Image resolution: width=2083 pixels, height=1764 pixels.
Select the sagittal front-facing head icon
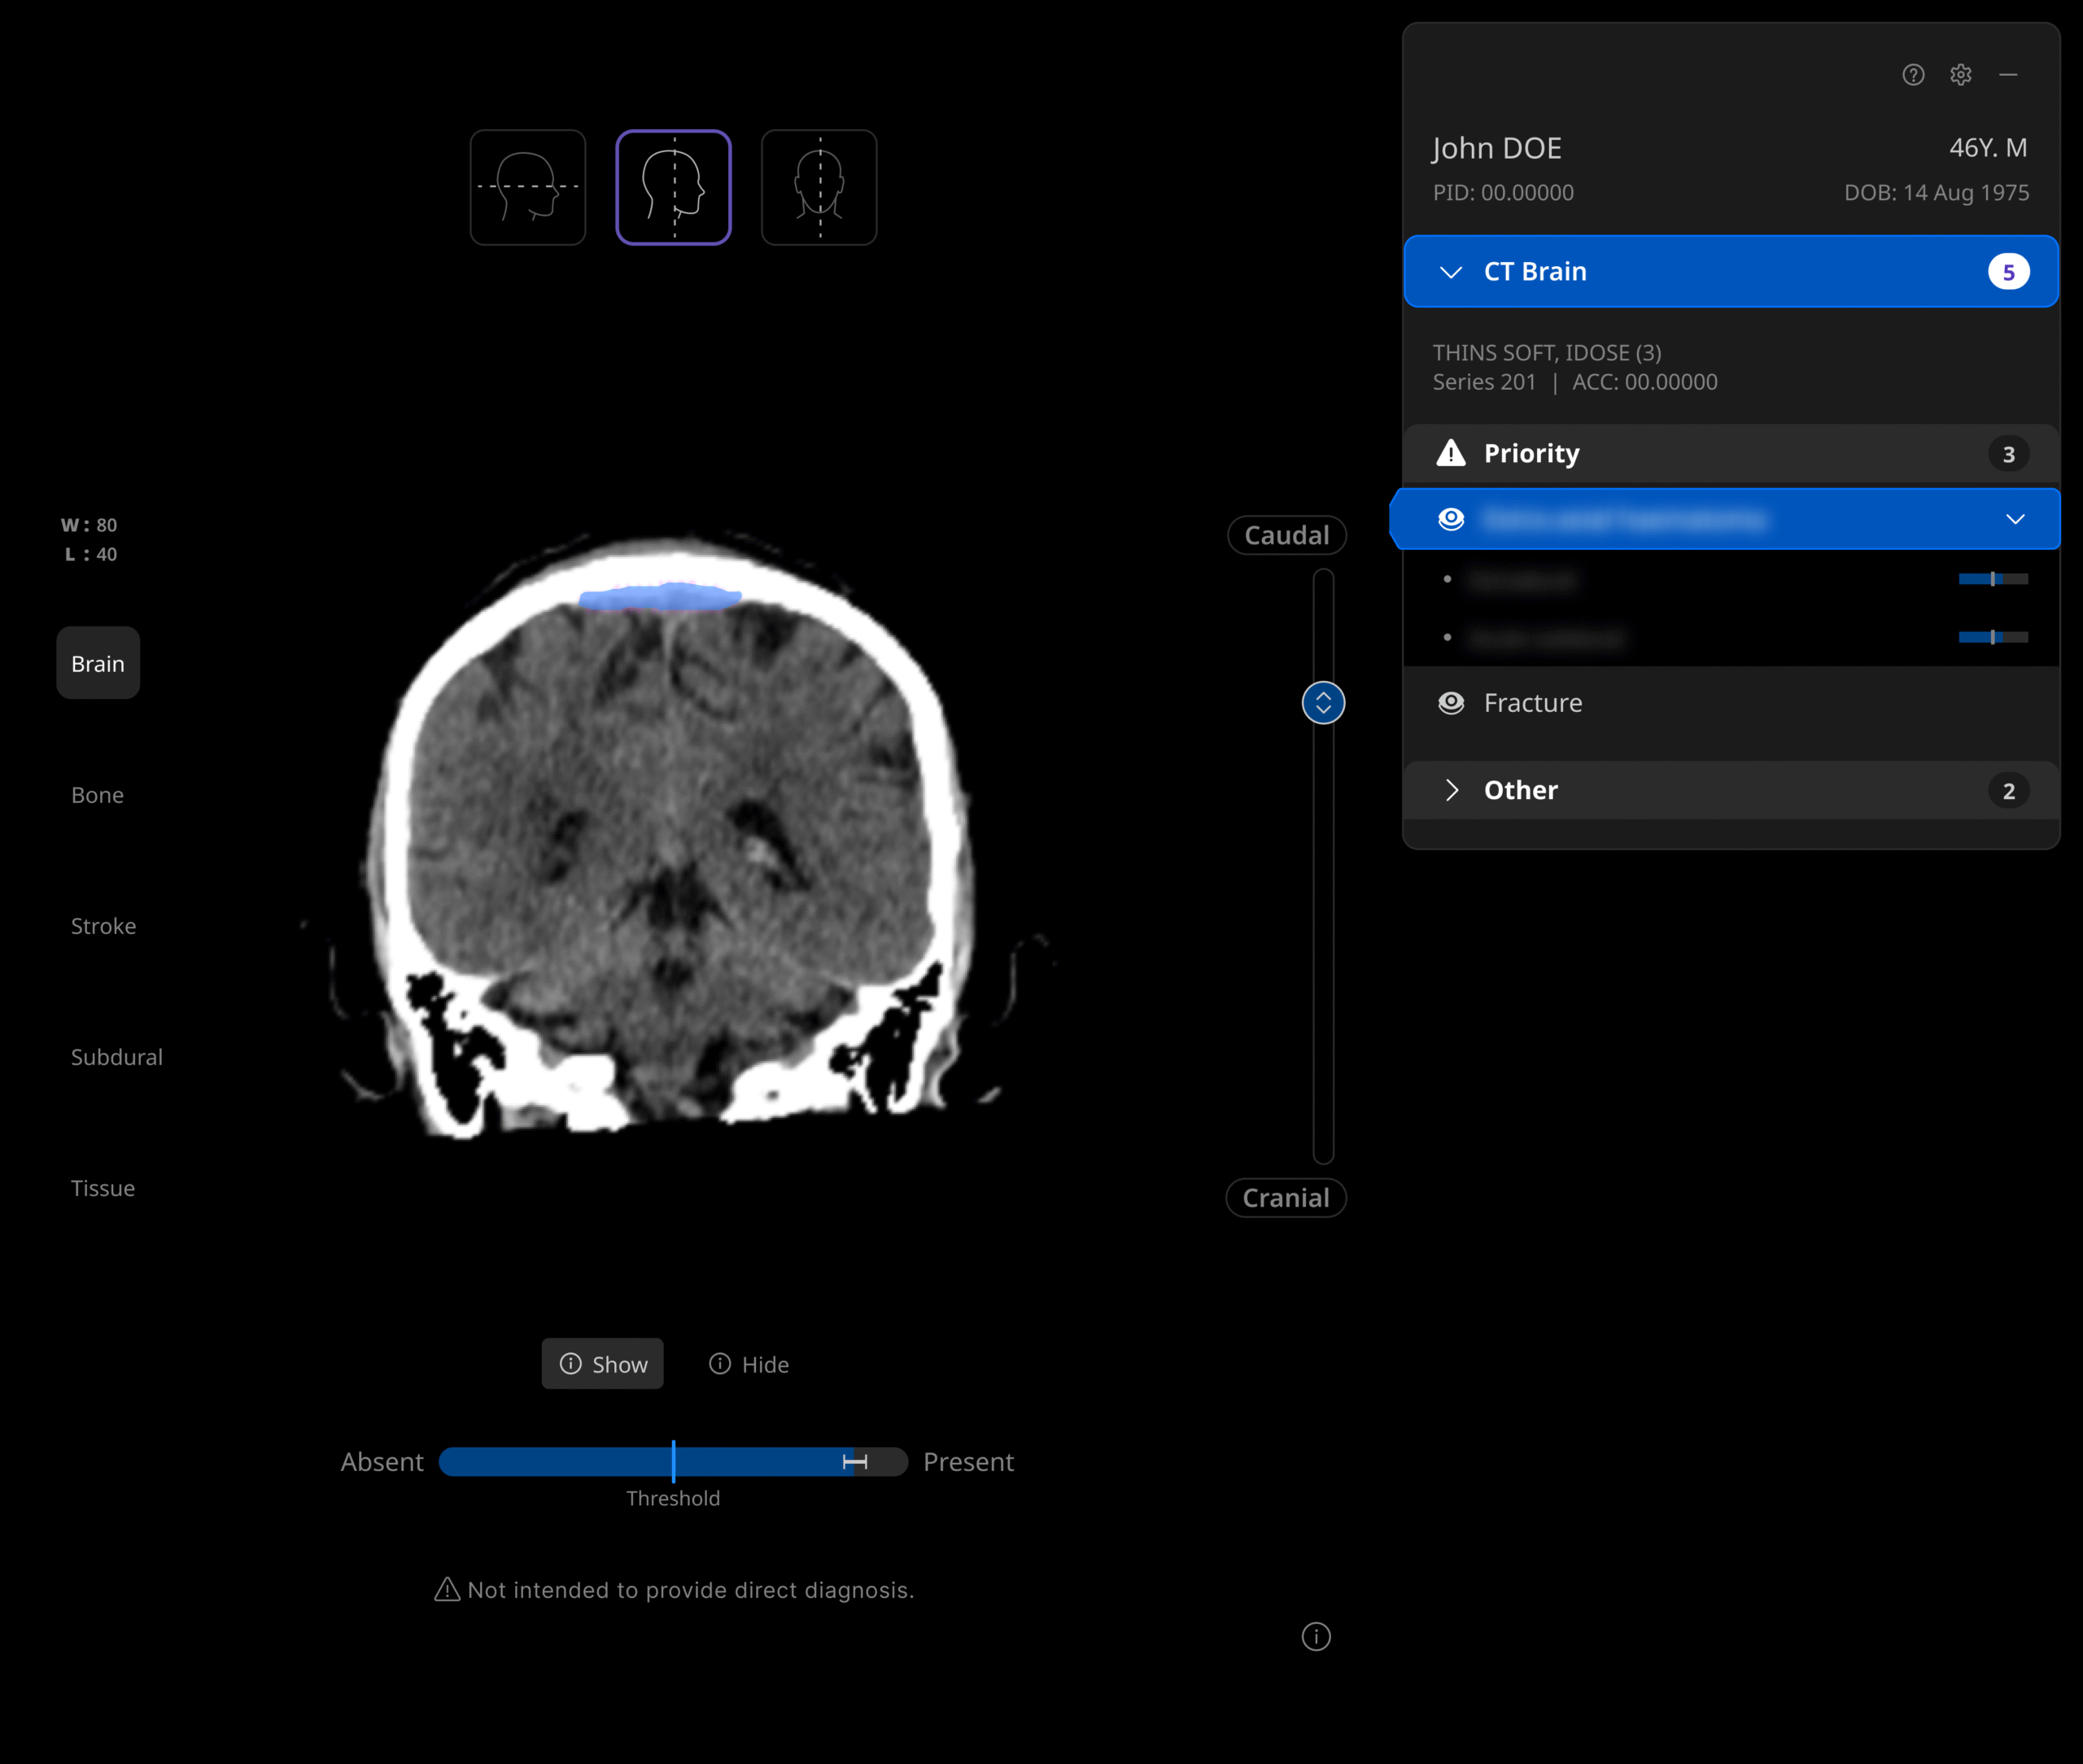819,187
